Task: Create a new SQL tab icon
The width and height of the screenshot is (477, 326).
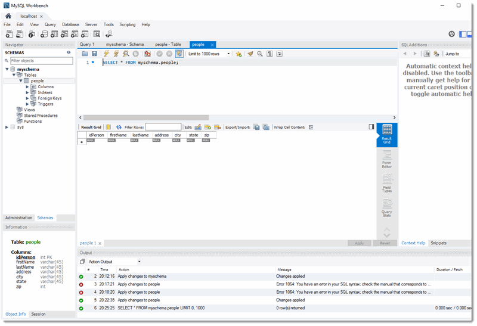Action: tap(10, 34)
